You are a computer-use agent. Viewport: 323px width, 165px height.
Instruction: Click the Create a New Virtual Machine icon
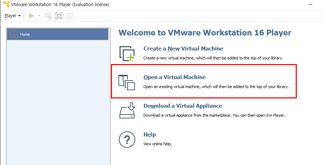coord(127,54)
